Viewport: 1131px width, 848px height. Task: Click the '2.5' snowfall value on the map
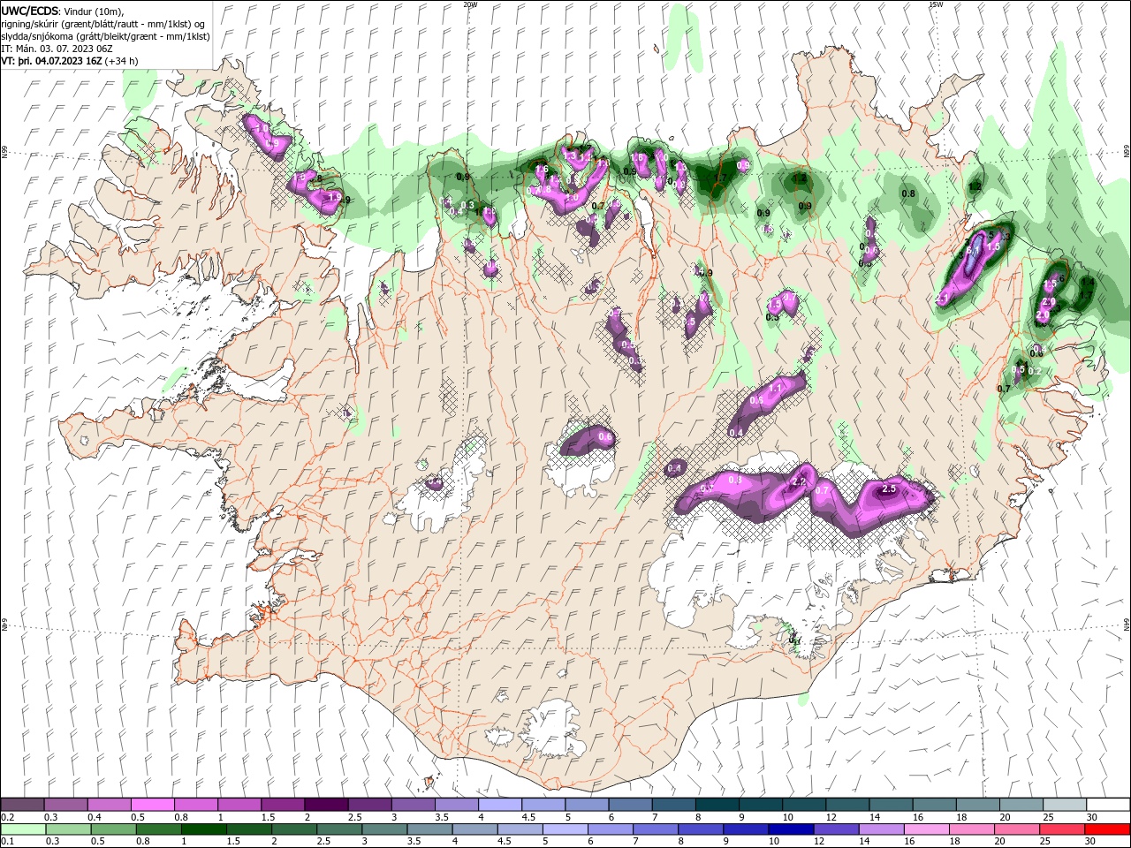coord(890,488)
